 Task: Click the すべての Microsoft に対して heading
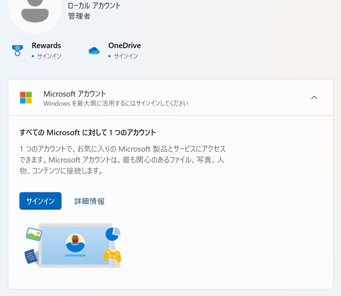pyautogui.click(x=88, y=132)
